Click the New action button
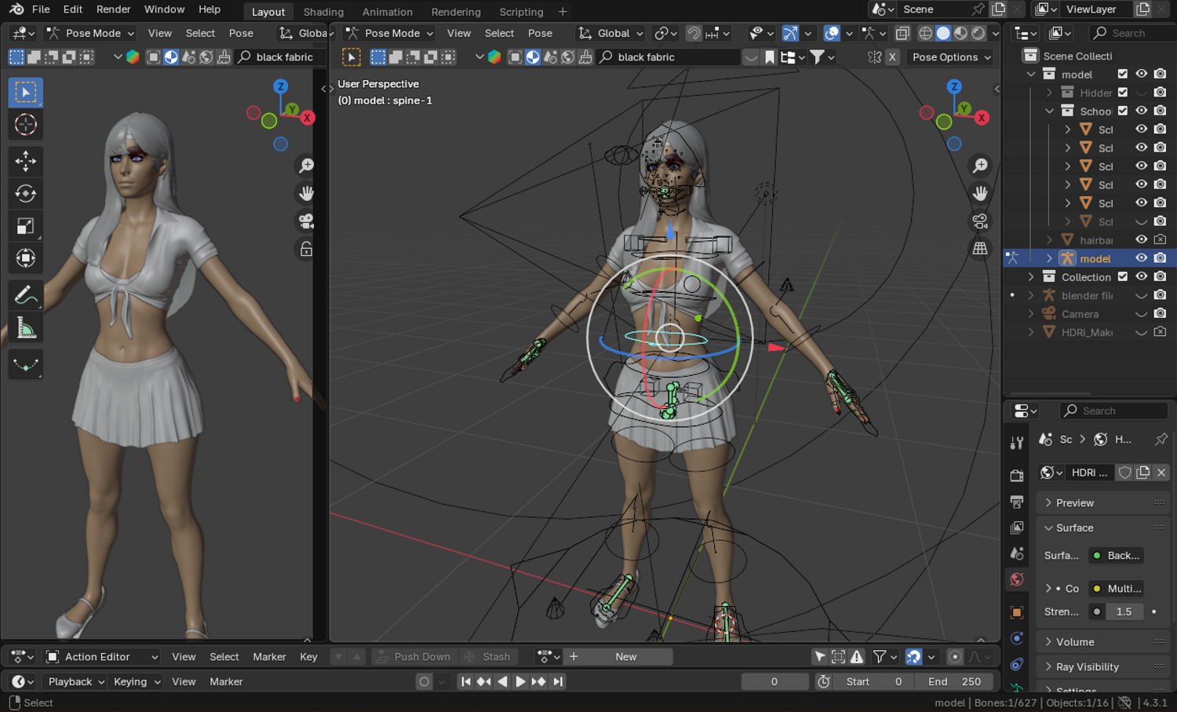This screenshot has height=712, width=1177. [x=625, y=657]
